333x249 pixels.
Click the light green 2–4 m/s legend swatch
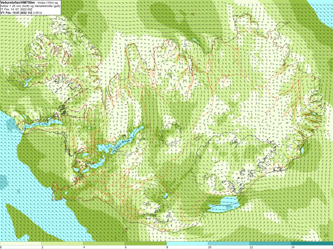tap(62, 244)
